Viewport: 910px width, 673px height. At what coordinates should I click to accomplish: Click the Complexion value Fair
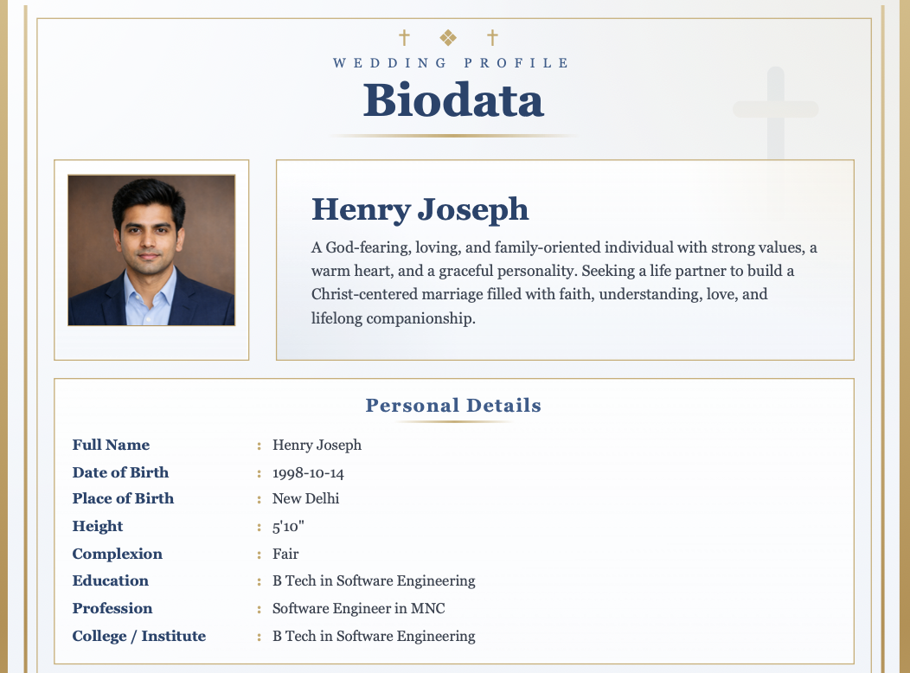(x=285, y=554)
